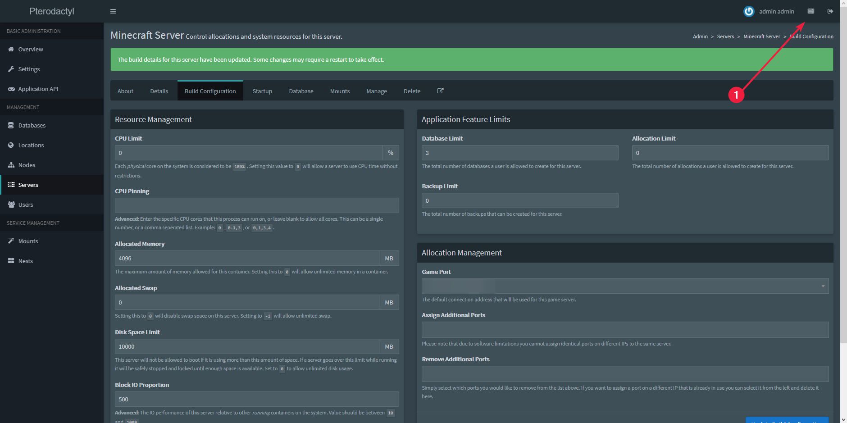Image resolution: width=847 pixels, height=423 pixels.
Task: Click the Nodes sitemap icon
Action: tap(11, 165)
